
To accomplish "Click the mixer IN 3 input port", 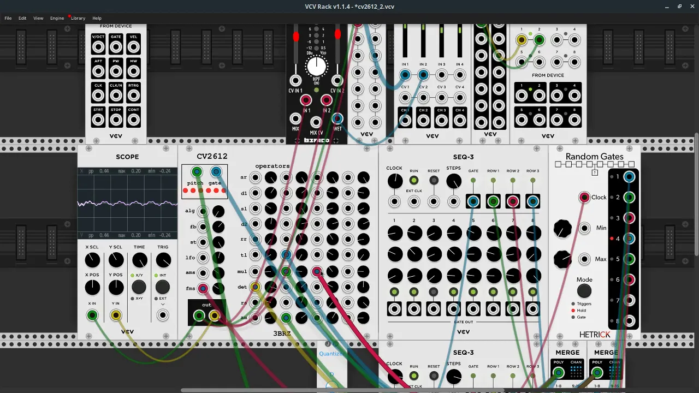I will [441, 75].
